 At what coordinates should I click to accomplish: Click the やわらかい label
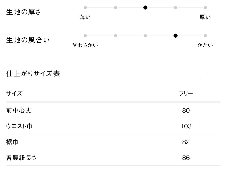[x=85, y=45]
